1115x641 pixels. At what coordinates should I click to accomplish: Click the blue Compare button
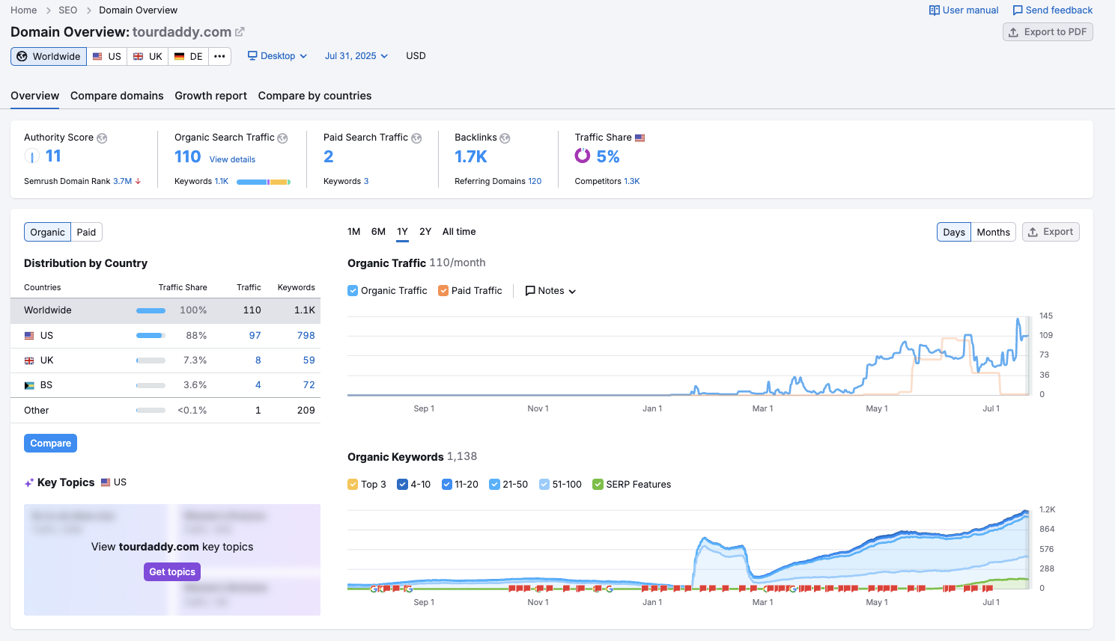coord(50,444)
